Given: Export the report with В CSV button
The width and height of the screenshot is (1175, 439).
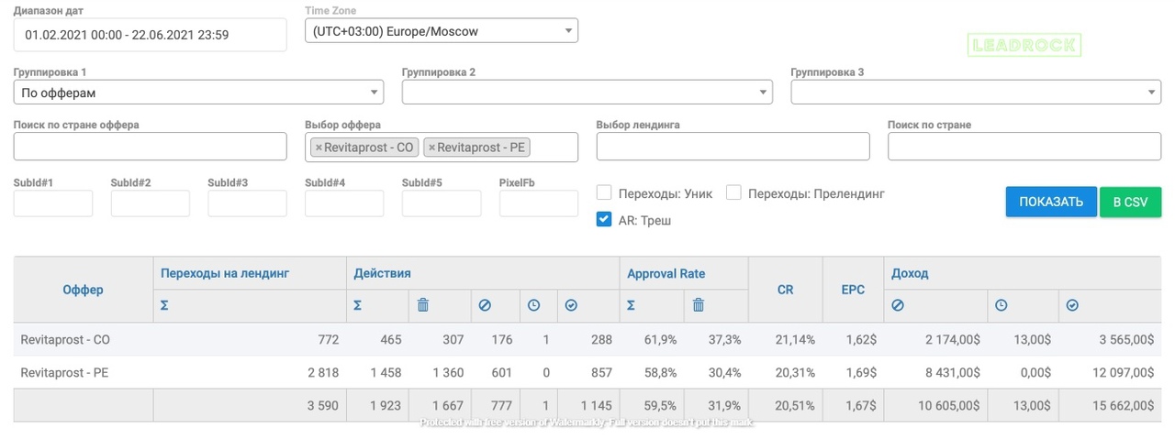Looking at the screenshot, I should pyautogui.click(x=1131, y=202).
